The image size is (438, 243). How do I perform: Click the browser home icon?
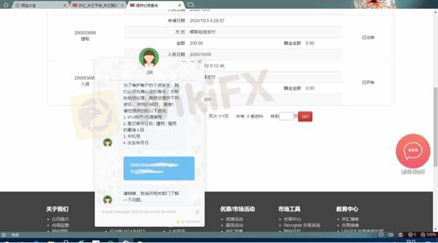pyautogui.click(x=6, y=4)
